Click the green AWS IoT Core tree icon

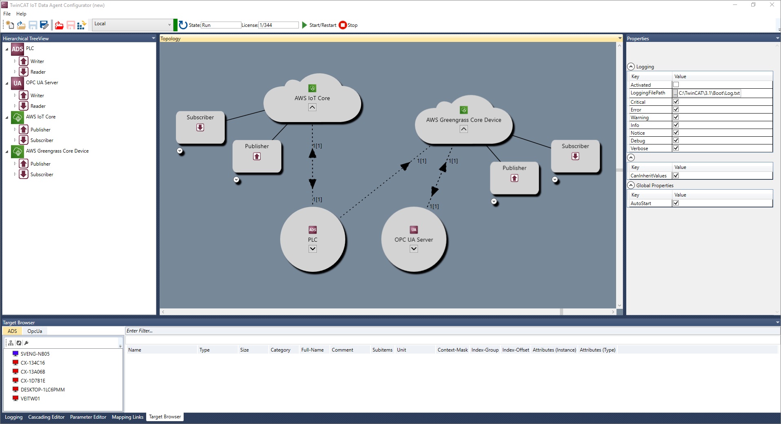click(17, 117)
